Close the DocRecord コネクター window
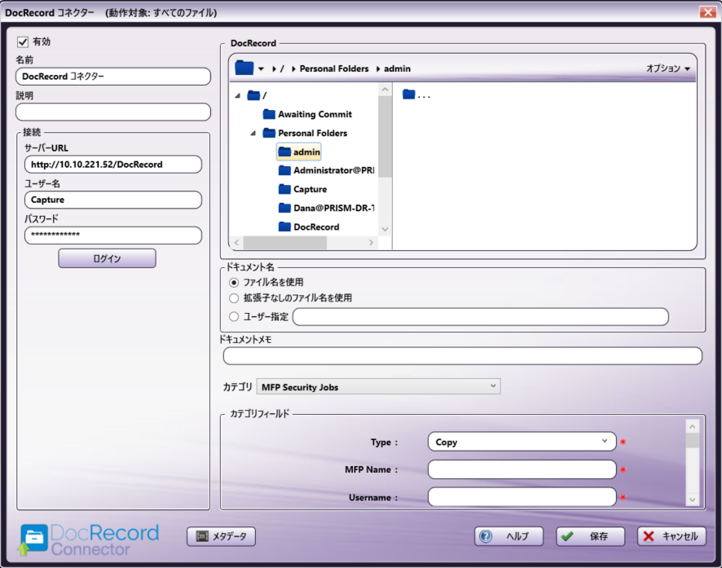 tap(707, 12)
